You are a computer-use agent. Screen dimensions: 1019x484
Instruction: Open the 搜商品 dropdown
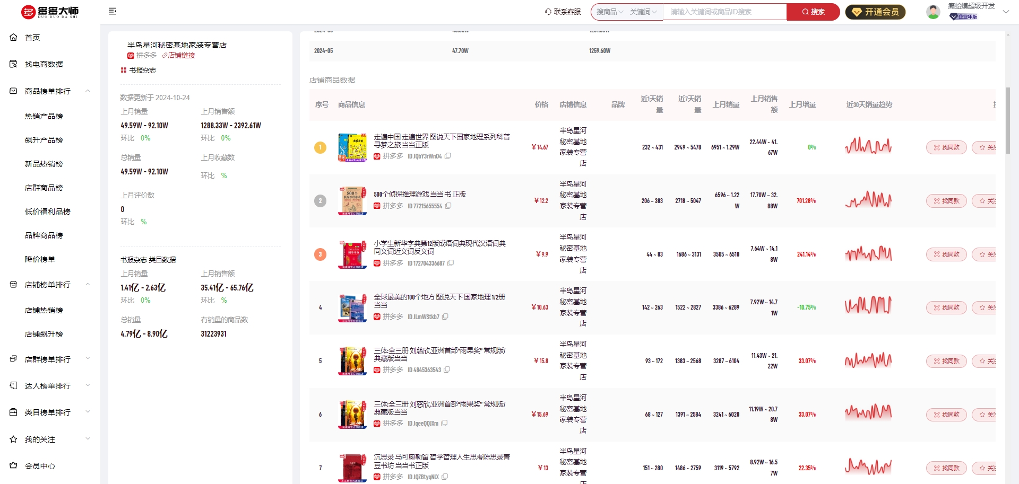610,12
